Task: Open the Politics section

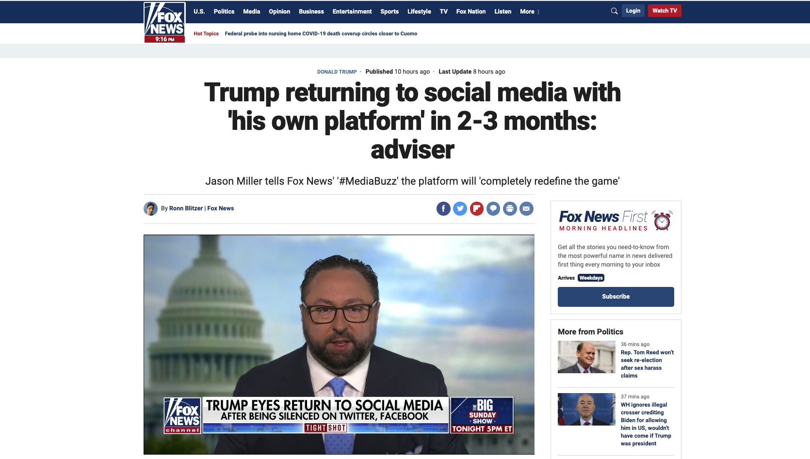Action: pyautogui.click(x=224, y=12)
